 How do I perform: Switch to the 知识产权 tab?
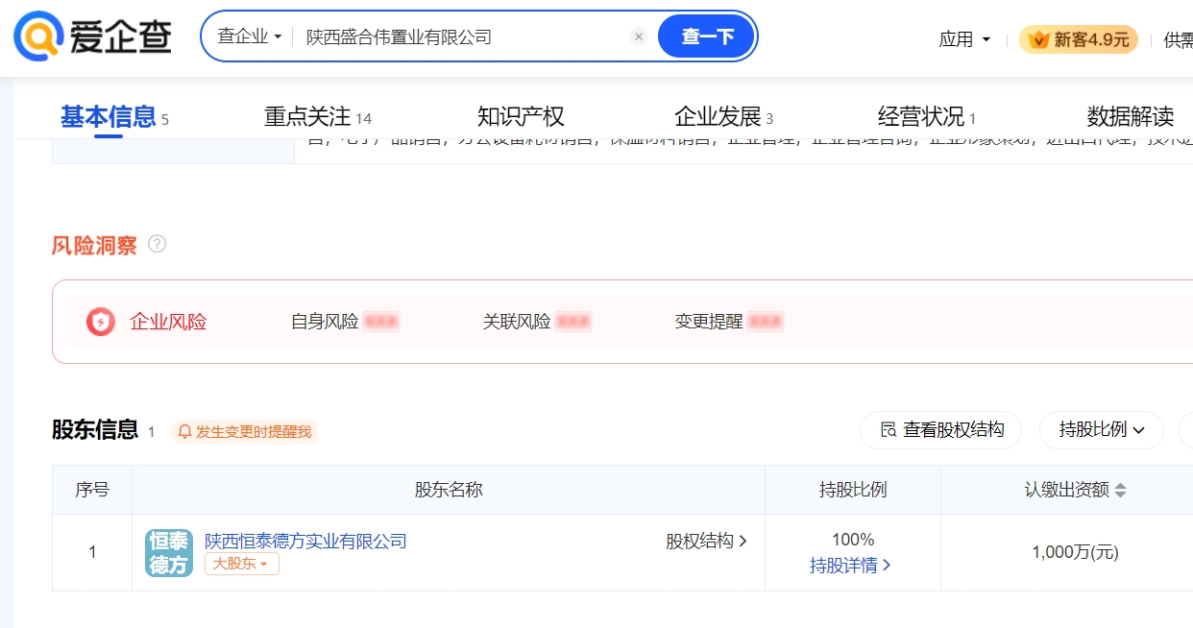[x=521, y=117]
